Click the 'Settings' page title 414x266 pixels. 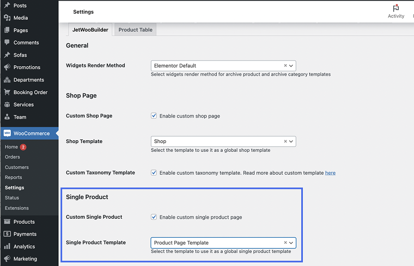pyautogui.click(x=83, y=12)
